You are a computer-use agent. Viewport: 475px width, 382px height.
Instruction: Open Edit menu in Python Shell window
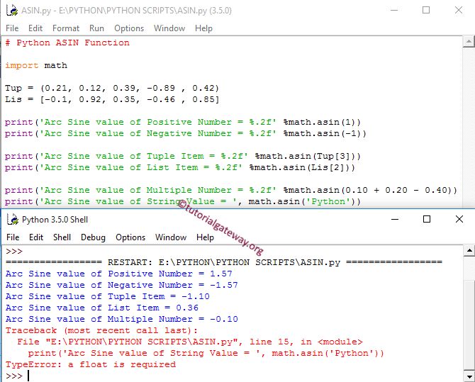click(36, 237)
